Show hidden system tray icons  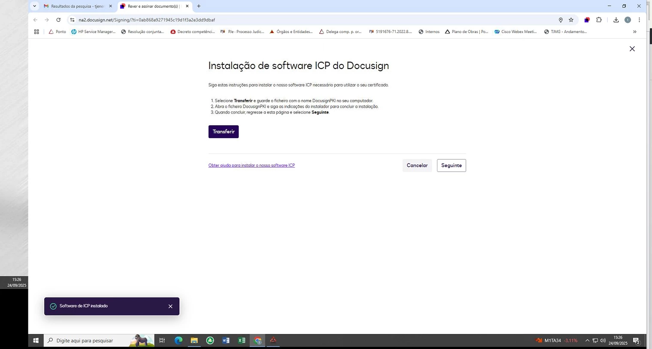pos(587,340)
